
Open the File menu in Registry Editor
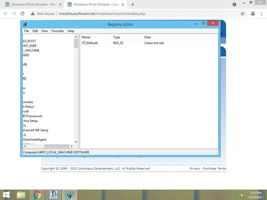[x=27, y=31]
